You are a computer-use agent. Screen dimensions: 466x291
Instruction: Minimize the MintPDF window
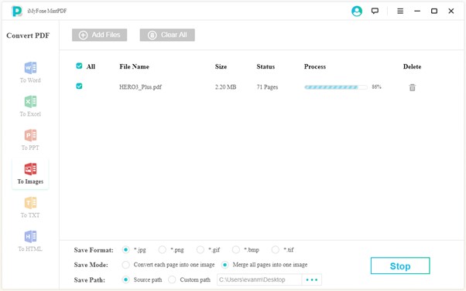417,11
